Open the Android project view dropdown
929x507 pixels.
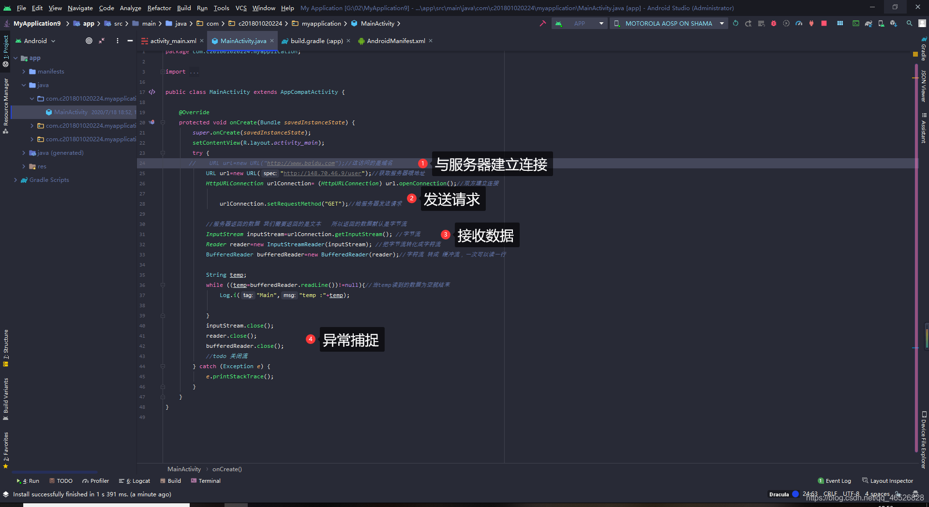tap(35, 41)
